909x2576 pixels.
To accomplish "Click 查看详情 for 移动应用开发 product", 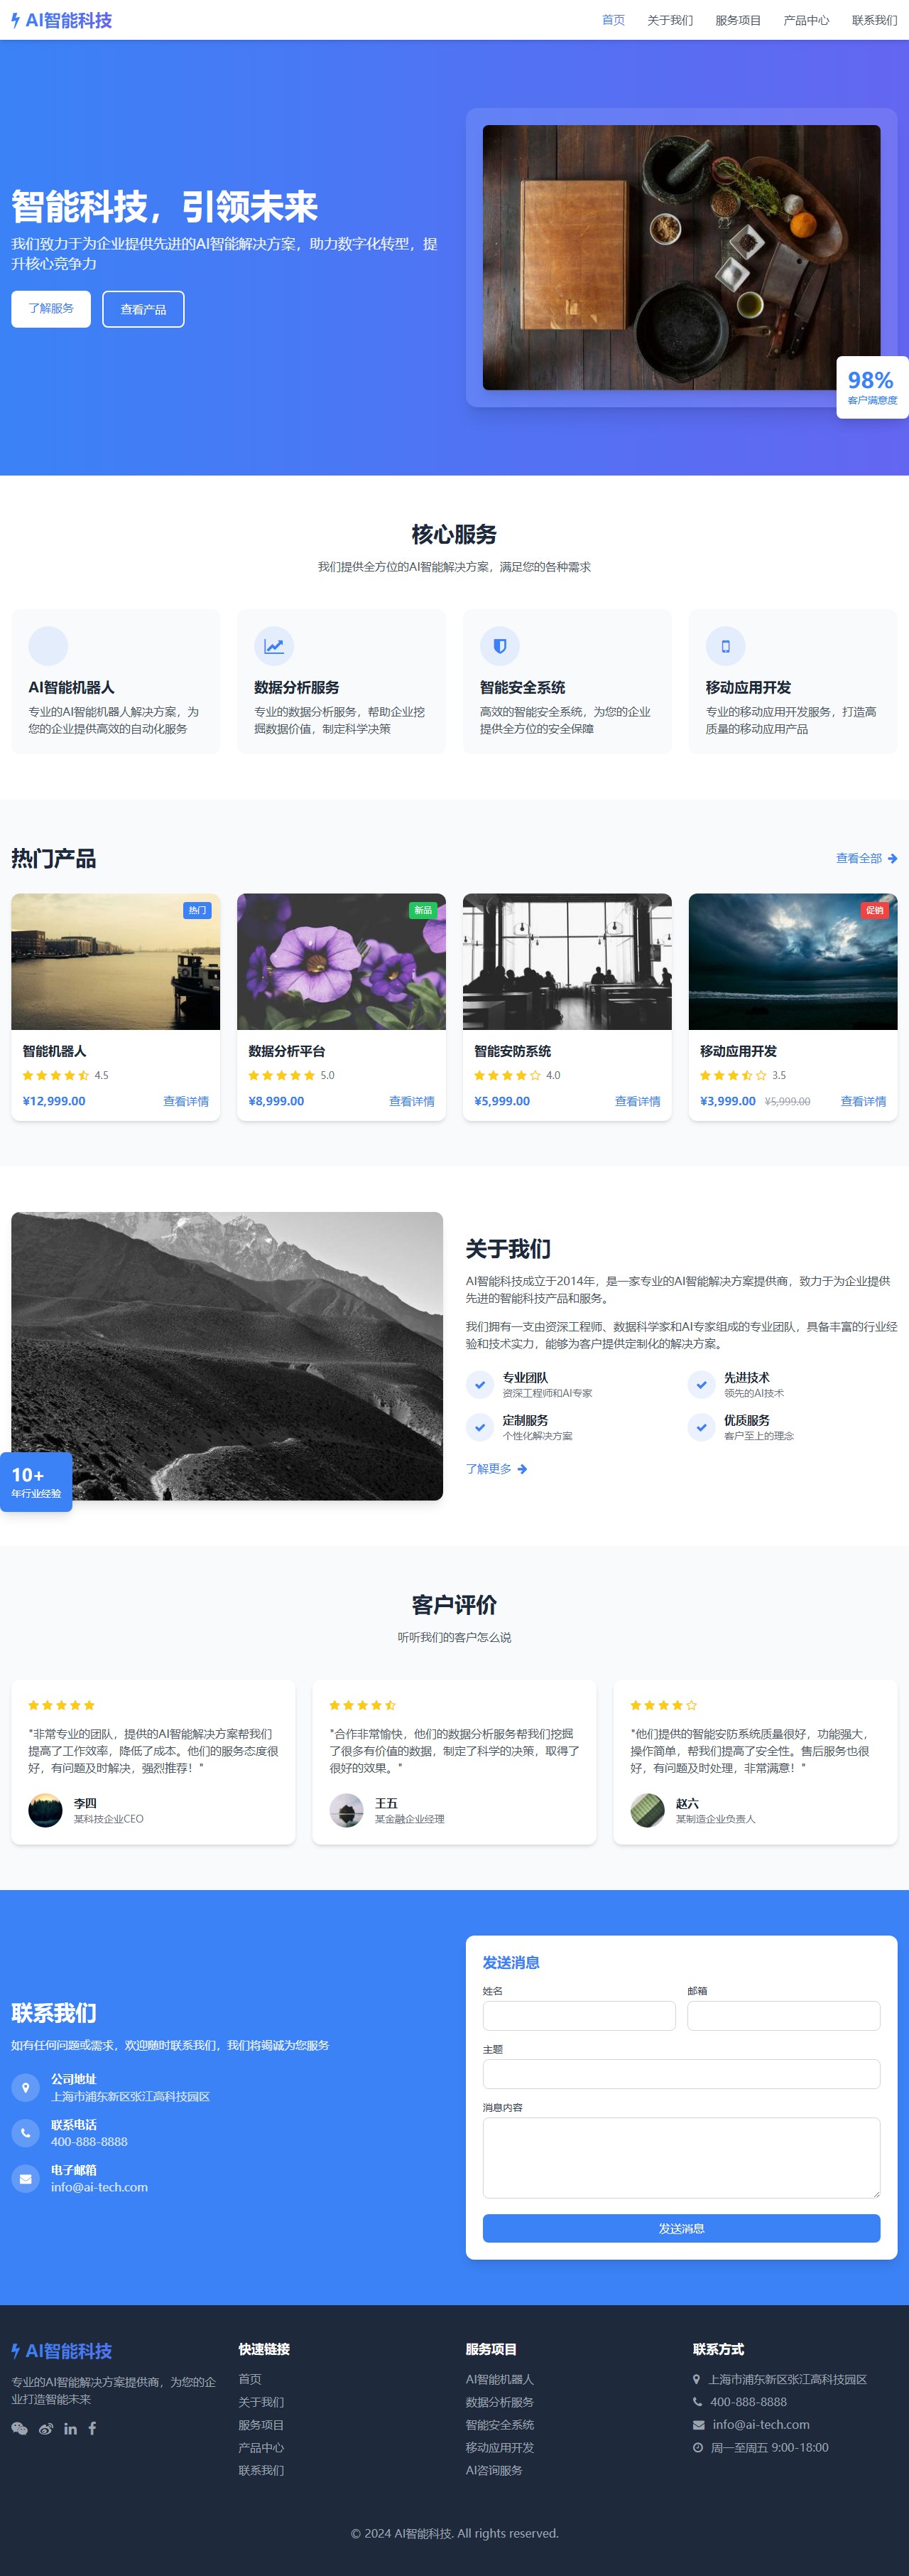I will 863,1101.
